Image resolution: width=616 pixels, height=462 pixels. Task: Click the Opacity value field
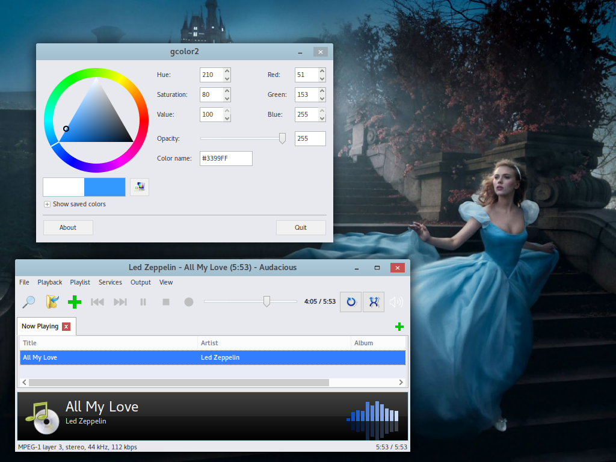(x=310, y=138)
